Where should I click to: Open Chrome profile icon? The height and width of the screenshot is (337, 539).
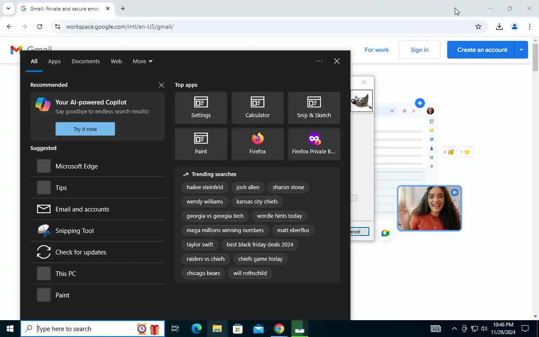515,27
